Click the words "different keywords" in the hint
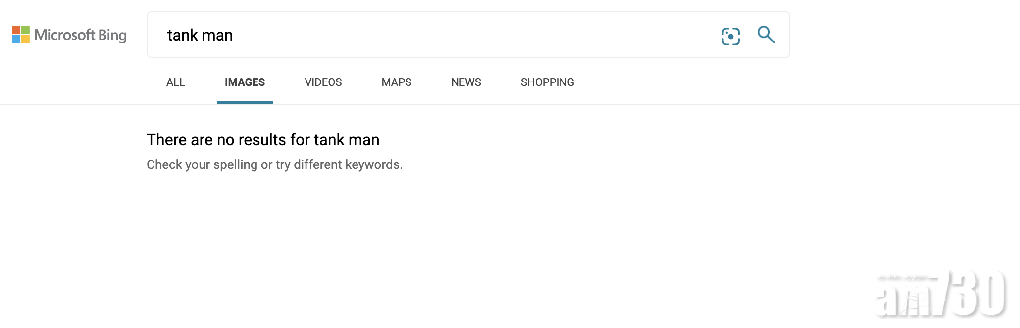Viewport: 1020px width, 328px height. [x=348, y=164]
